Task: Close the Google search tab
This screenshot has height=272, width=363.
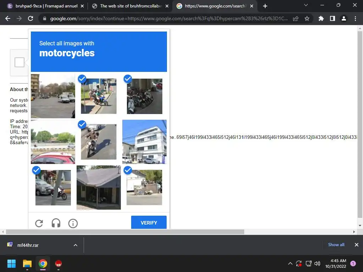Action: [252, 6]
